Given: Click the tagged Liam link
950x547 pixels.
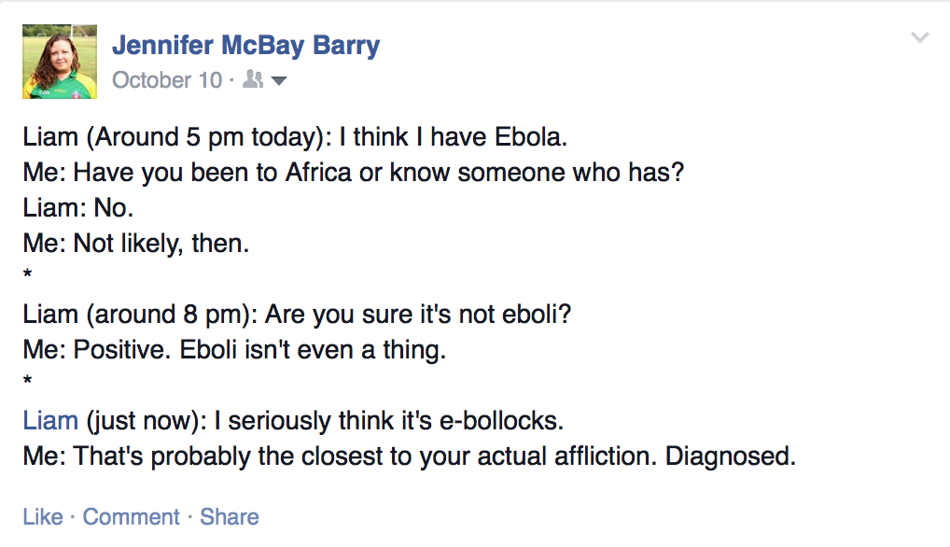Looking at the screenshot, I should (x=50, y=421).
